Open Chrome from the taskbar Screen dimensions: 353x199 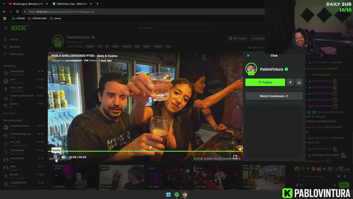[x=185, y=195]
